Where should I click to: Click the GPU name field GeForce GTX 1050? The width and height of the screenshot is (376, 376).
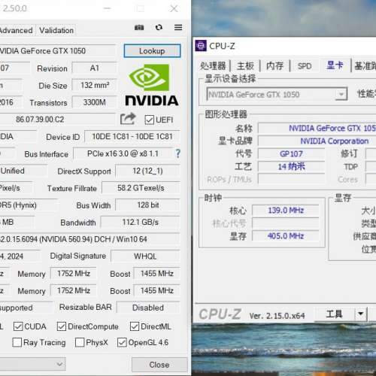click(57, 51)
